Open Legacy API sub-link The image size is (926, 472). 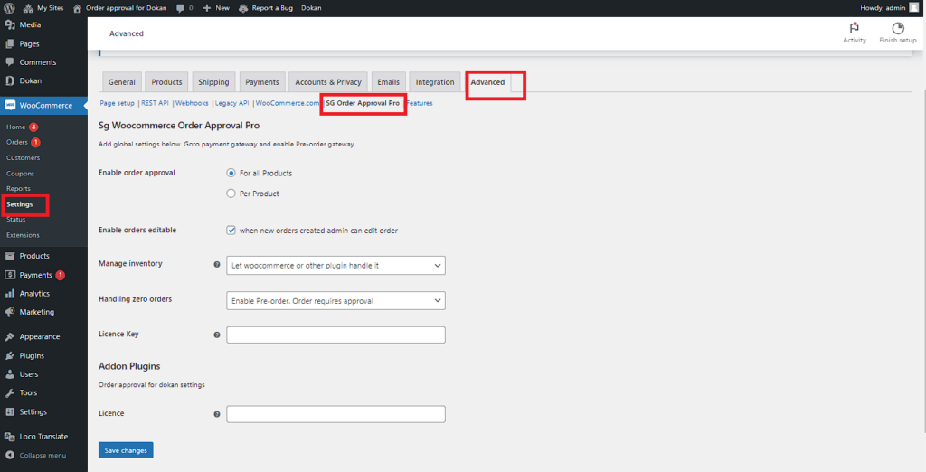[x=231, y=103]
